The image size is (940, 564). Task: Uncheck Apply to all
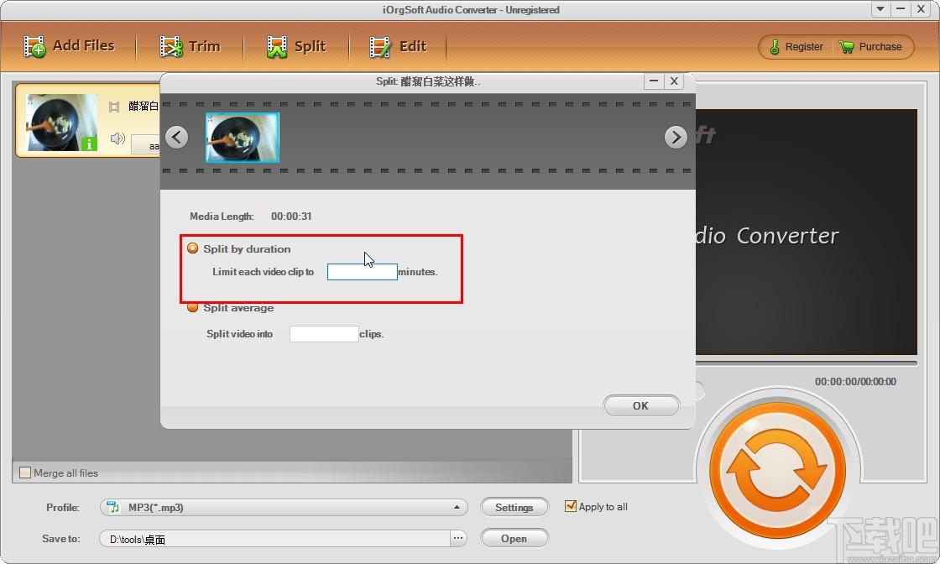[x=572, y=506]
